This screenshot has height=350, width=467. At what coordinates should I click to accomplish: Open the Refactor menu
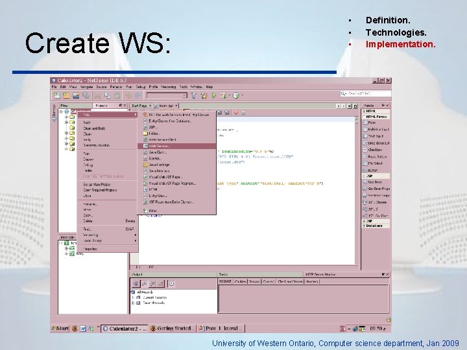[116, 87]
